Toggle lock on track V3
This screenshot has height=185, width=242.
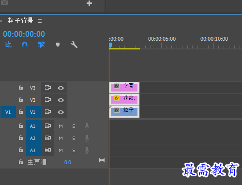coord(21,87)
